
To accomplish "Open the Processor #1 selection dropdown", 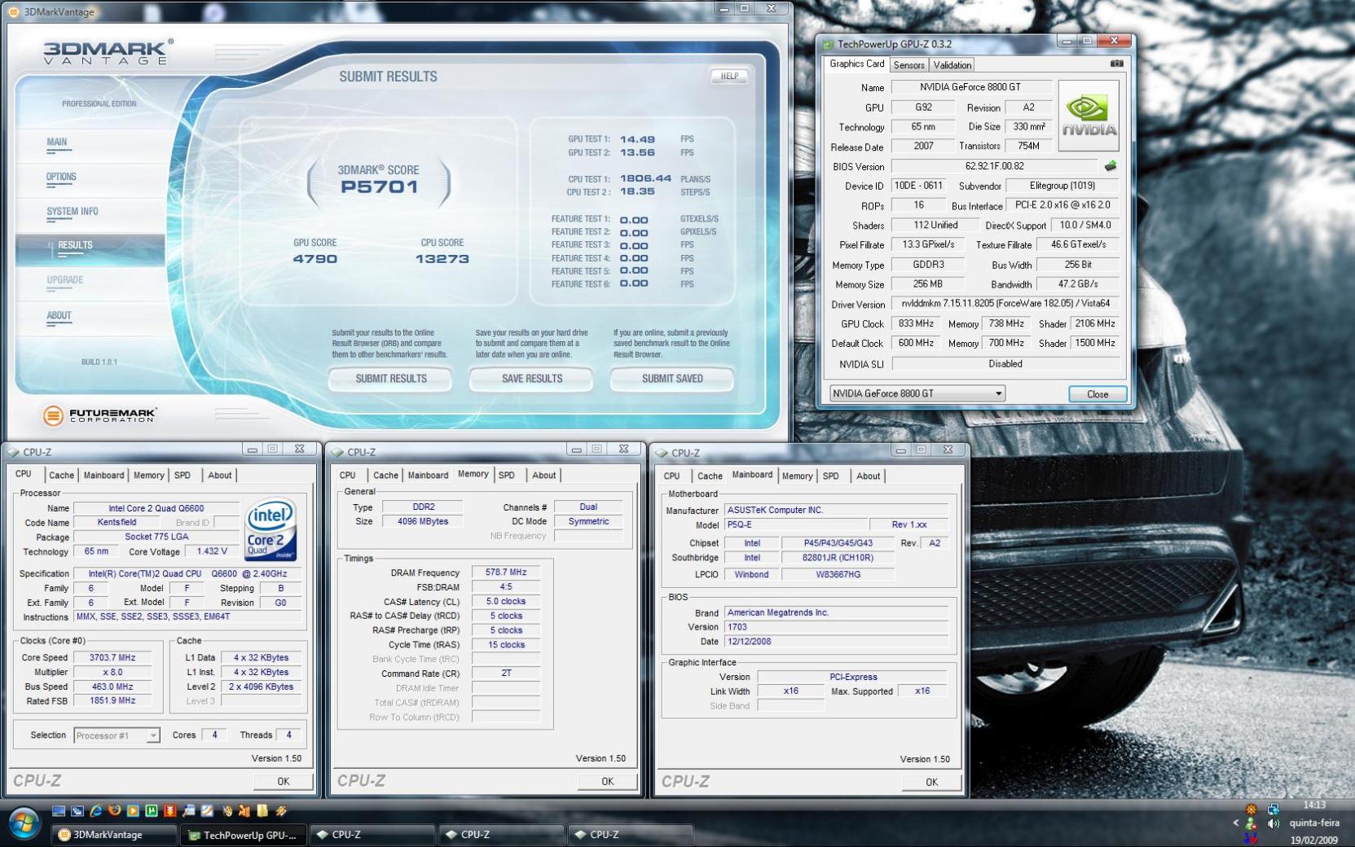I will 117,735.
